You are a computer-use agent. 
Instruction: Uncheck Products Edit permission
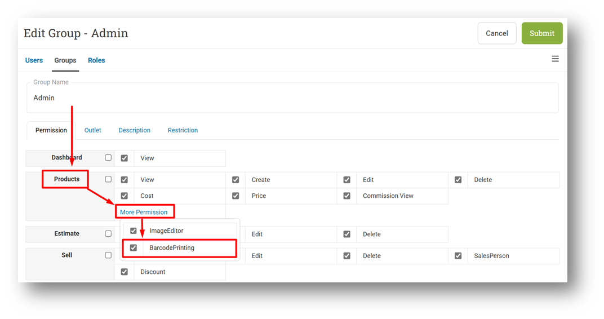(x=347, y=180)
